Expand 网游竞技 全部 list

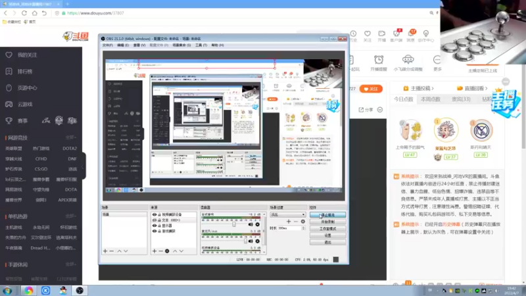pyautogui.click(x=70, y=137)
